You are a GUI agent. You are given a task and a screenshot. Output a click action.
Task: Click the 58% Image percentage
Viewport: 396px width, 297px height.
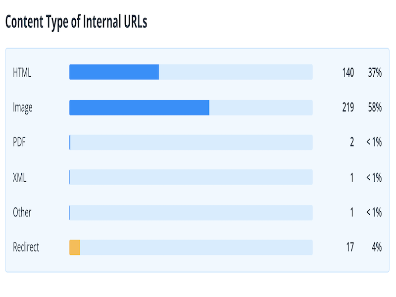pyautogui.click(x=375, y=107)
